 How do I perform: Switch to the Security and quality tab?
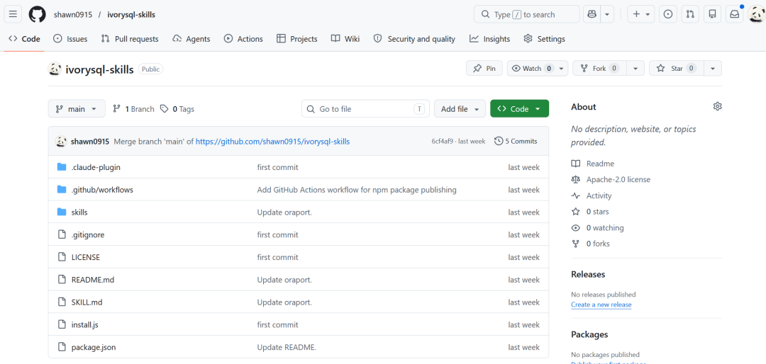pyautogui.click(x=414, y=39)
